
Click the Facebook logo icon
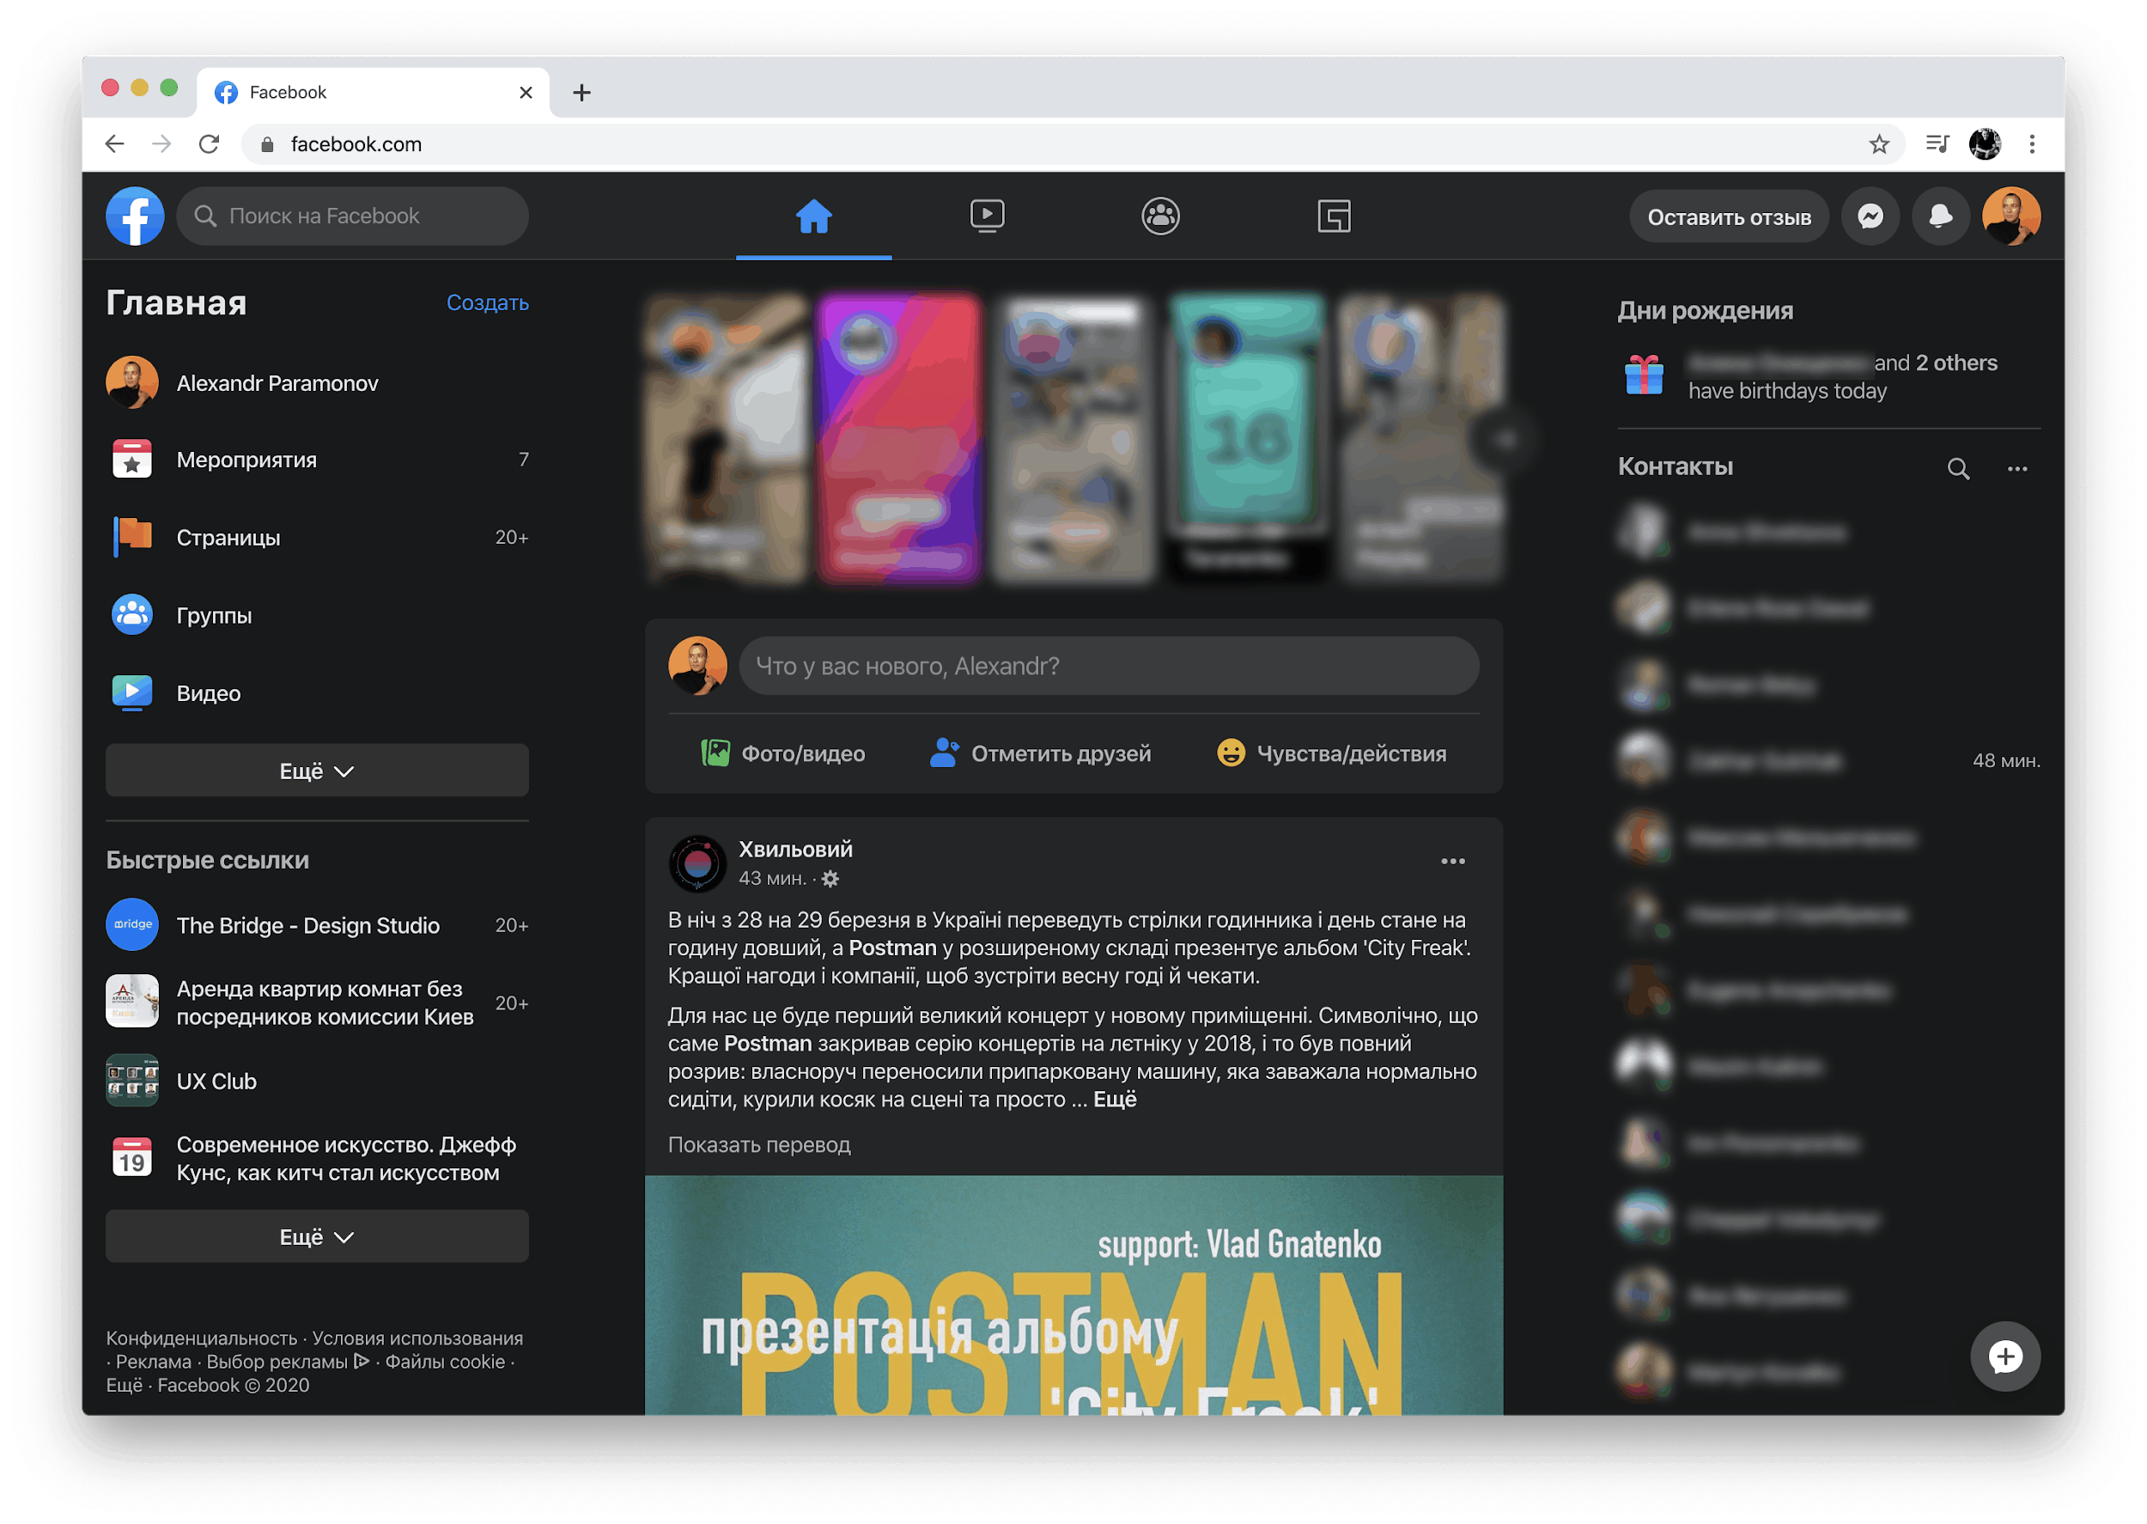(x=134, y=216)
